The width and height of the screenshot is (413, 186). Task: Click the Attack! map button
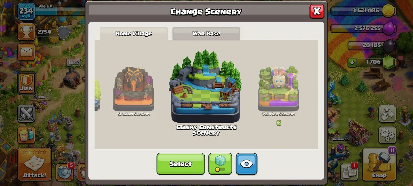[x=35, y=164]
